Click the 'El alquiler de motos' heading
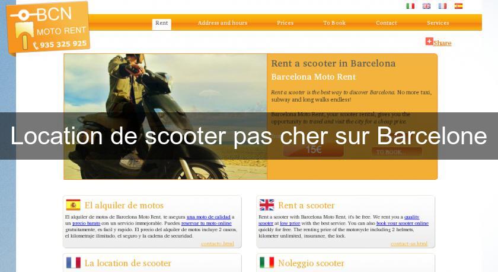Image resolution: width=498 pixels, height=272 pixels. [x=124, y=206]
